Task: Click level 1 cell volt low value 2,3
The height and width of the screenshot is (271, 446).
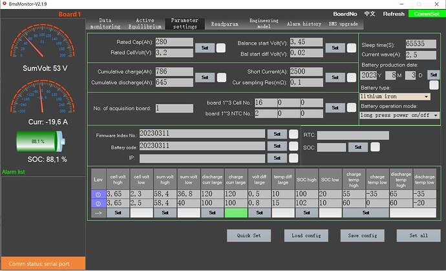Action: (x=142, y=195)
